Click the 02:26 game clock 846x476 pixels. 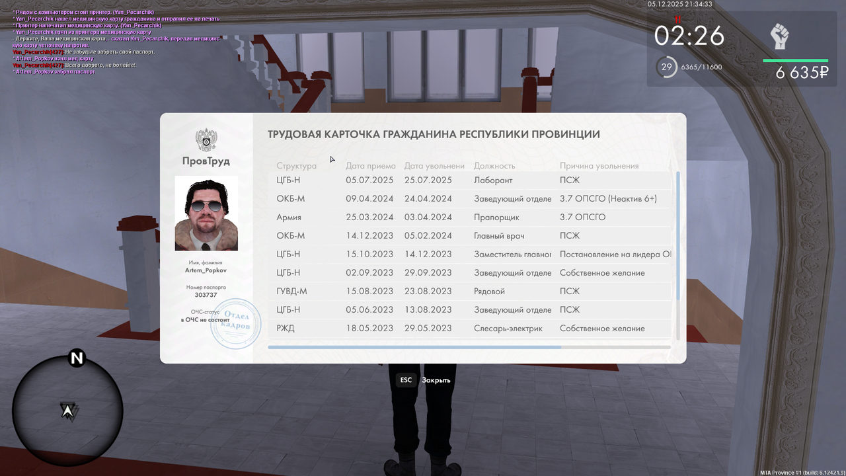pyautogui.click(x=689, y=35)
